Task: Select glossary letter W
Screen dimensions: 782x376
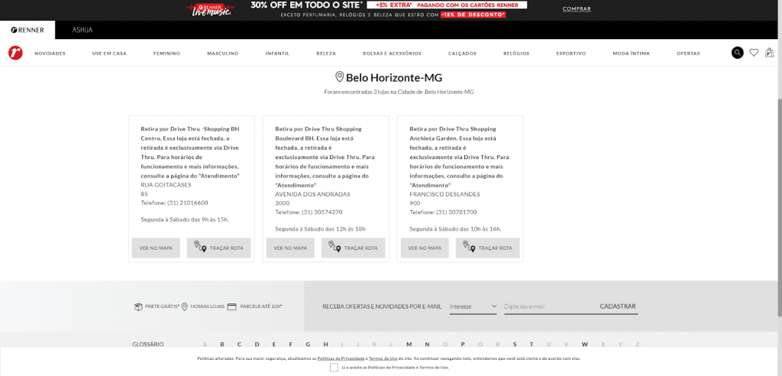Action: pos(584,344)
